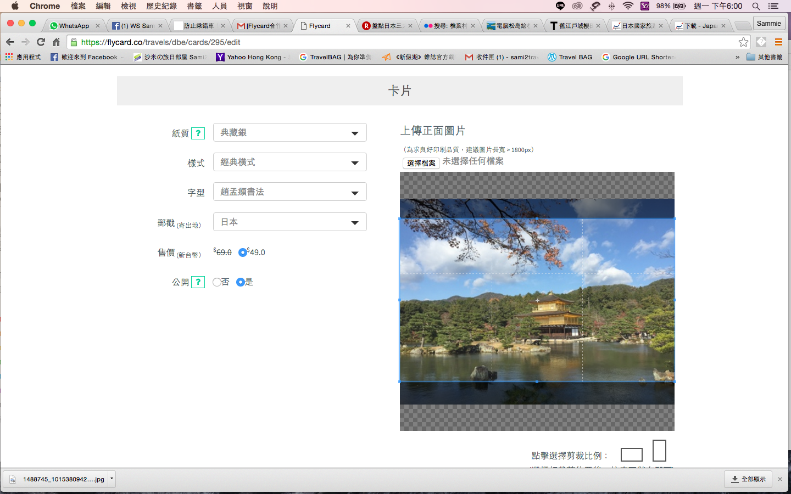This screenshot has height=494, width=791.
Task: Open the 公開 help question mark icon
Action: [198, 282]
